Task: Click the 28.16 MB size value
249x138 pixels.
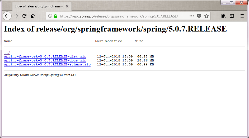Action: coord(145,60)
